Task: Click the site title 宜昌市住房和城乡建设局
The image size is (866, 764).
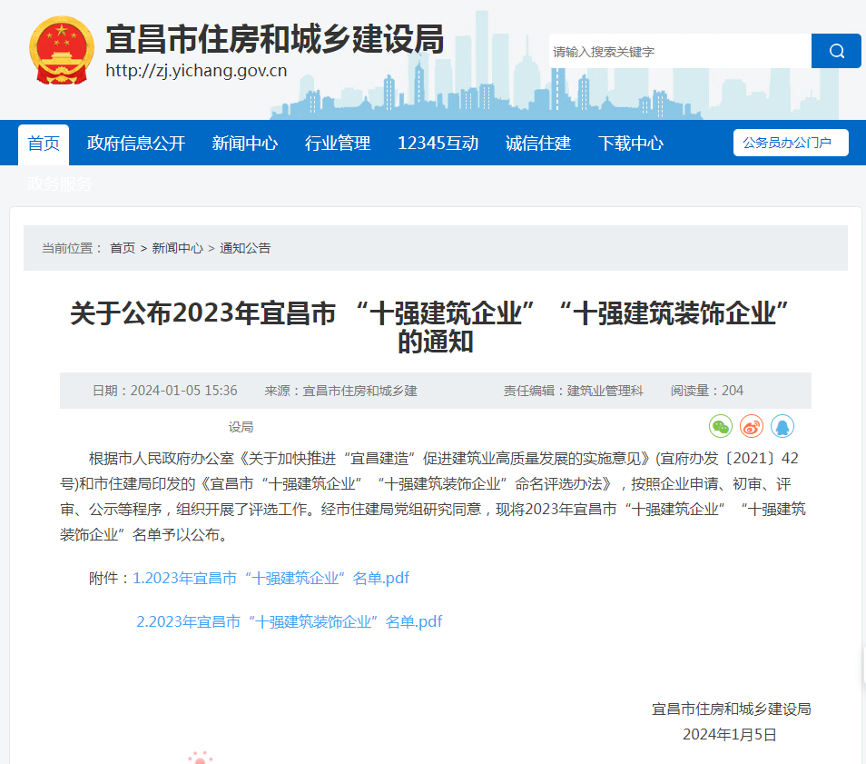Action: tap(274, 39)
